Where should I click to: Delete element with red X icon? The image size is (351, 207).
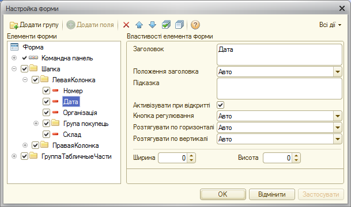point(126,25)
